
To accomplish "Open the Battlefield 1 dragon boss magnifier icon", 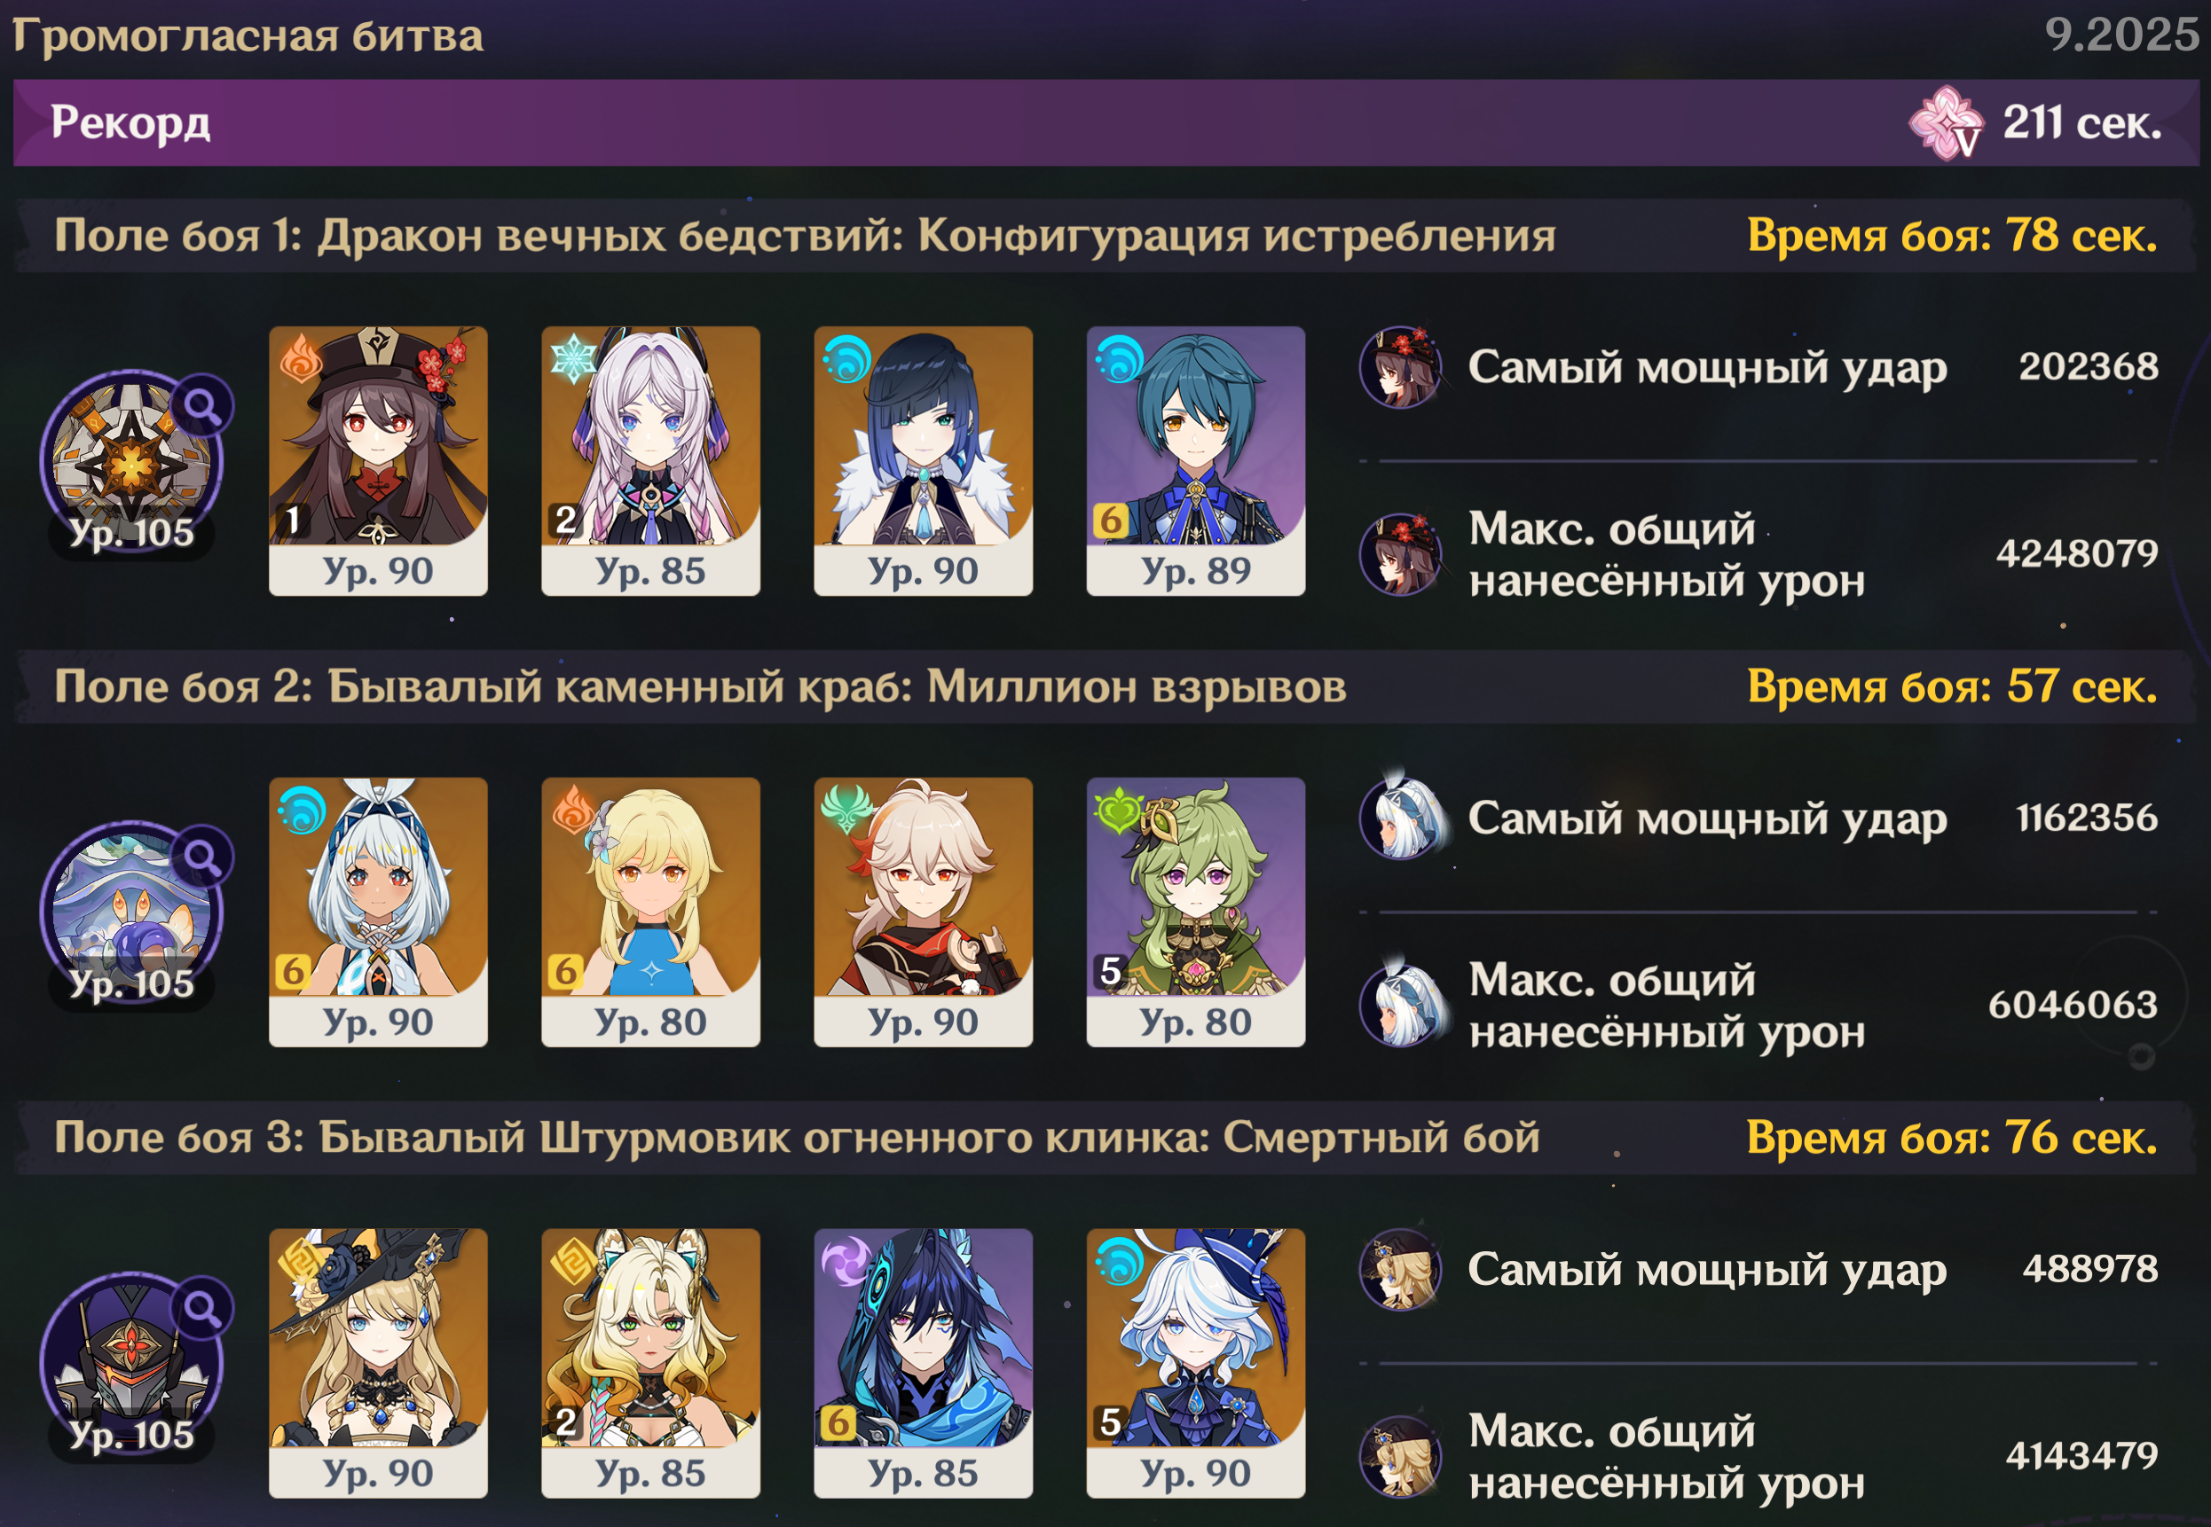I will [202, 407].
